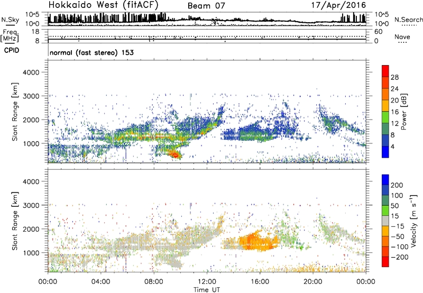Select the 'CPID' row label
The width and height of the screenshot is (423, 293).
coord(12,50)
